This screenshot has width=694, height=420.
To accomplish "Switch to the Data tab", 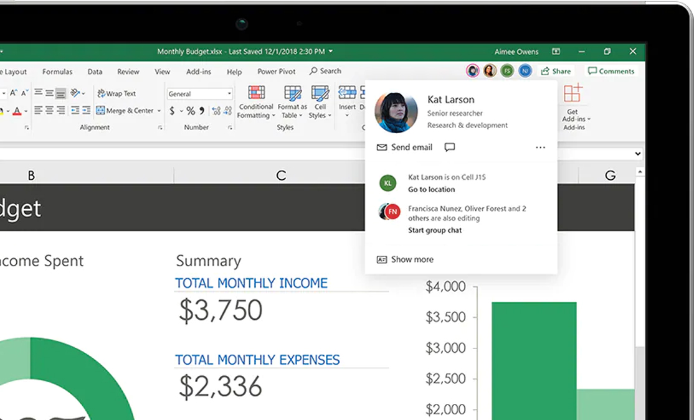I will [x=95, y=72].
